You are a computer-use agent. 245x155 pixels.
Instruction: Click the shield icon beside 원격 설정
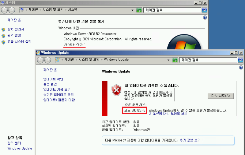pyautogui.click(x=3, y=36)
